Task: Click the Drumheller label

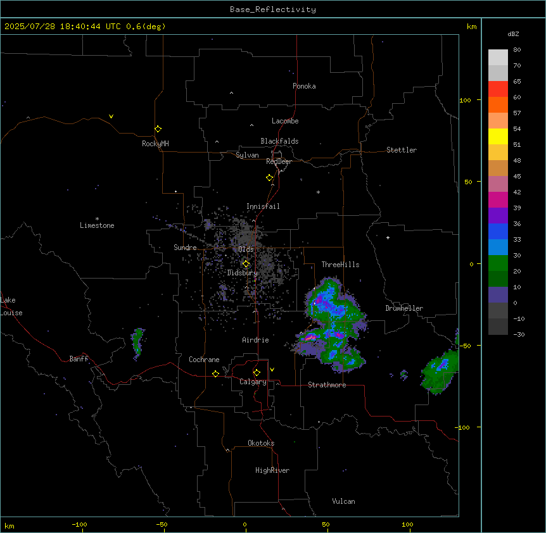Action: (x=404, y=308)
